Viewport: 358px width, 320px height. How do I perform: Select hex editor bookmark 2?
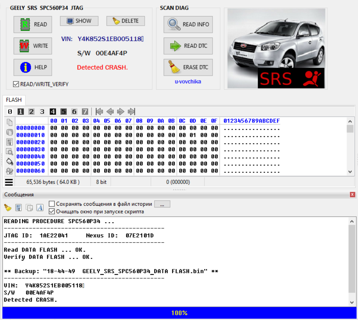[31, 112]
